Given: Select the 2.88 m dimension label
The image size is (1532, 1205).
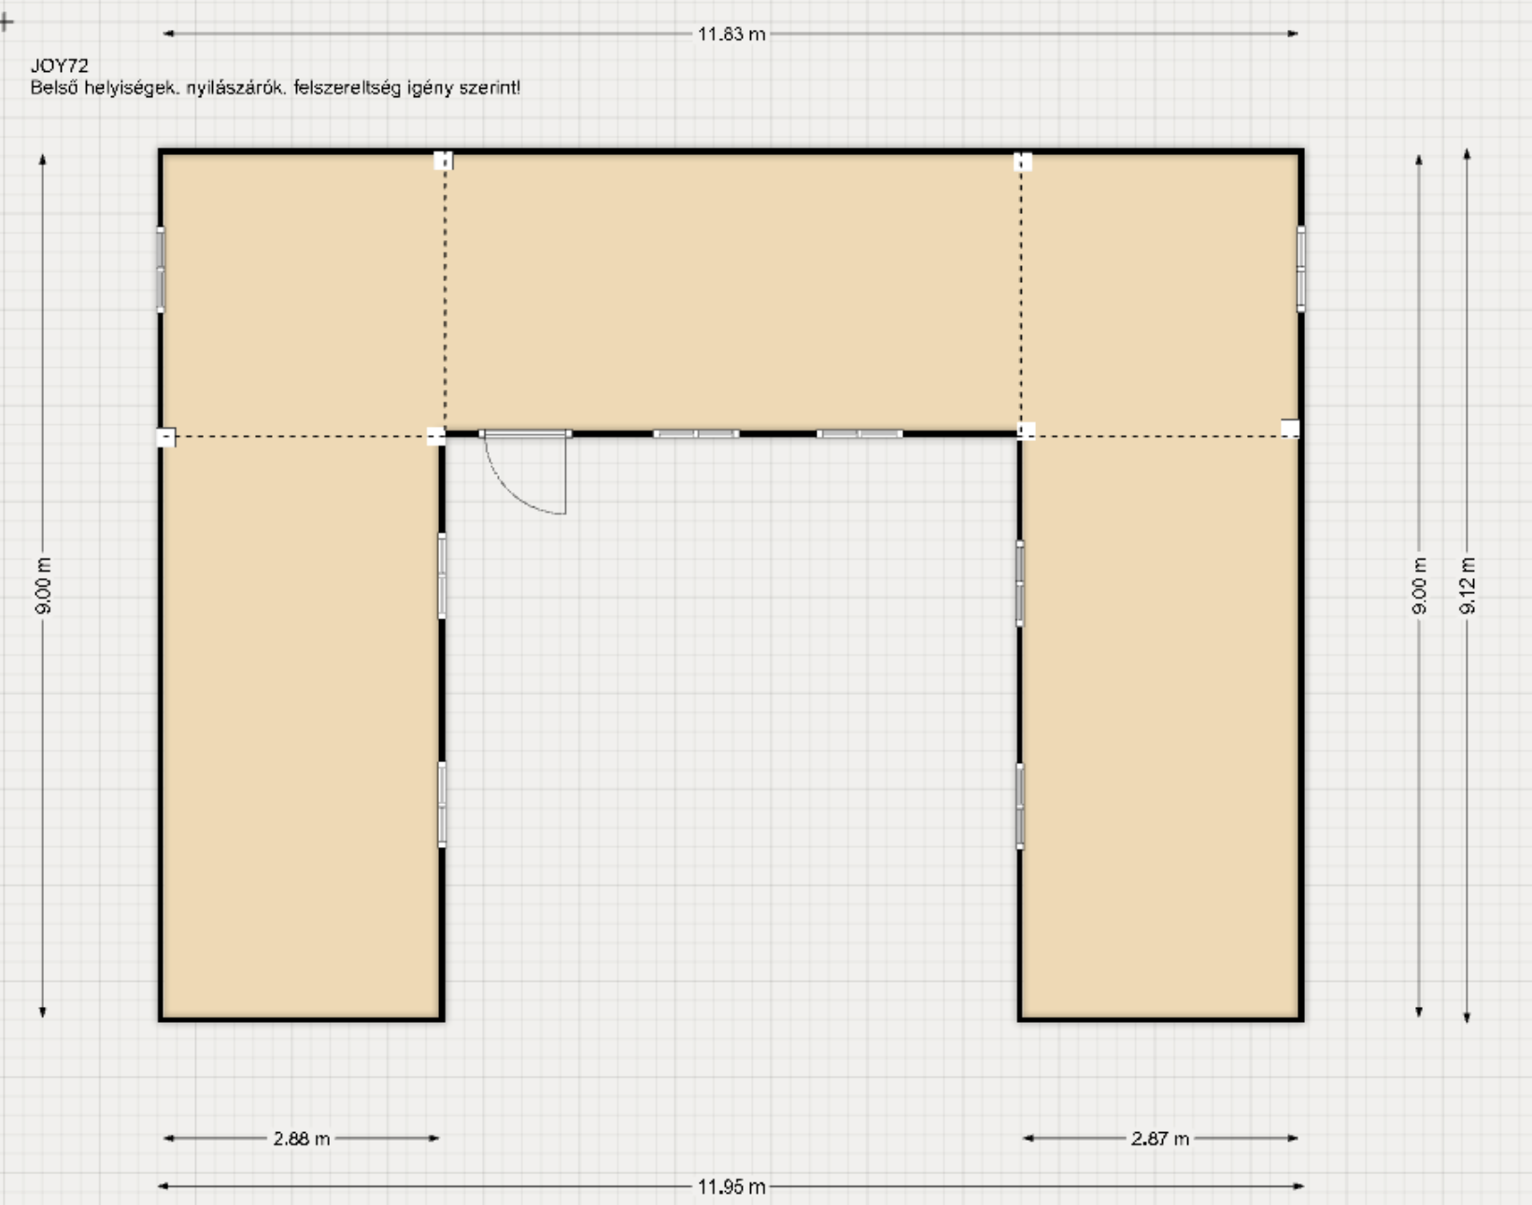Looking at the screenshot, I should [x=301, y=1139].
